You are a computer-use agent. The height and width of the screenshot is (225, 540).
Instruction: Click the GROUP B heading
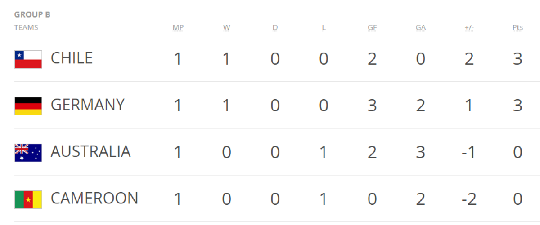(32, 14)
